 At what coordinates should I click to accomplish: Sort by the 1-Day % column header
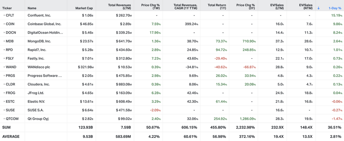click(335, 8)
